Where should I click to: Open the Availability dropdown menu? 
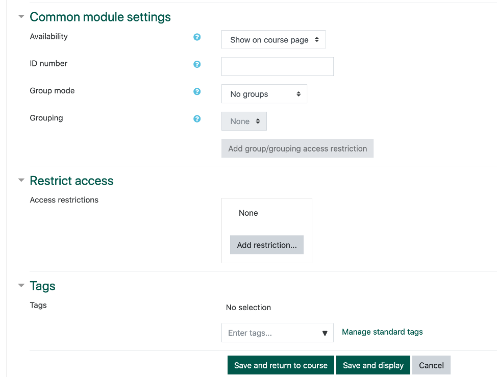pos(273,39)
